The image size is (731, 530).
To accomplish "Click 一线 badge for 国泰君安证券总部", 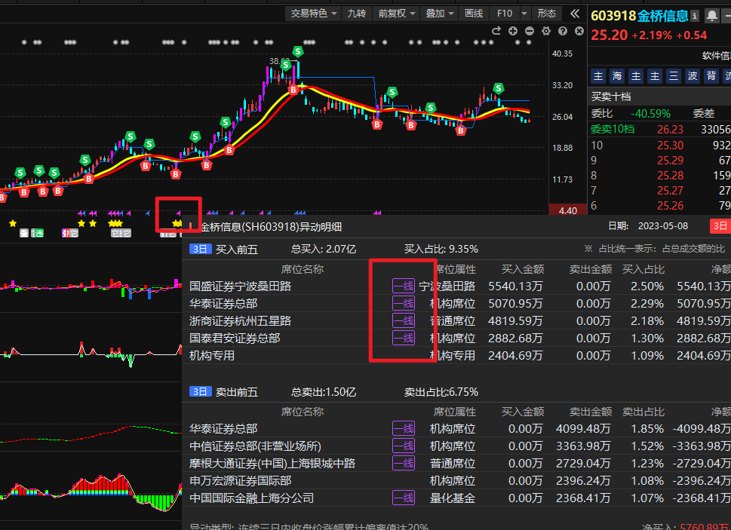I will pos(404,338).
